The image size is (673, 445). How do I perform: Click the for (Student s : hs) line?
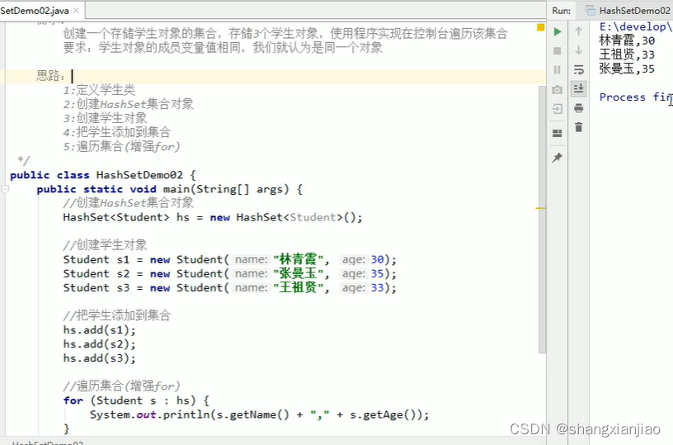[136, 400]
